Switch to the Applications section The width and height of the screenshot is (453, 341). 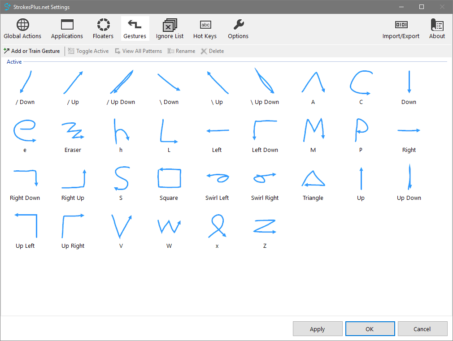click(67, 29)
